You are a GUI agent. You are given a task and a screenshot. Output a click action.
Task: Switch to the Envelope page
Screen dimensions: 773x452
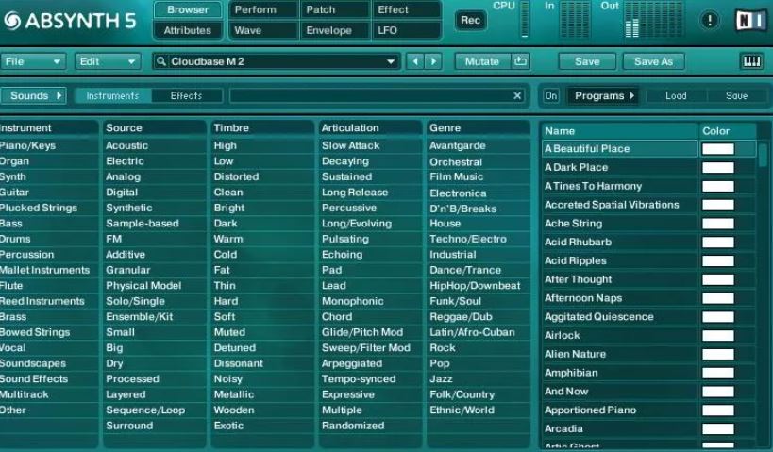tap(335, 30)
